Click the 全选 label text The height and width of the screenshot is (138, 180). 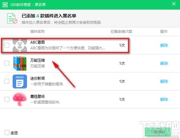14,133
